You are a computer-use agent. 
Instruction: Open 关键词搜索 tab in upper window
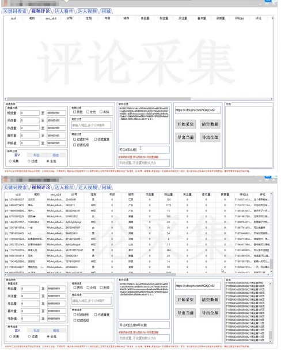(15, 11)
